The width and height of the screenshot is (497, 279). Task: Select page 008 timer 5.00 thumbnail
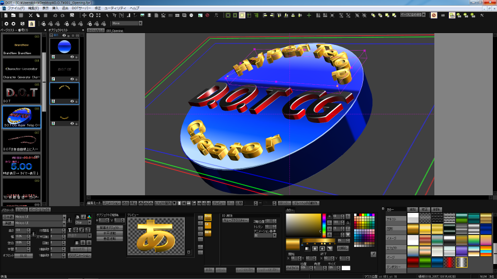click(x=22, y=165)
